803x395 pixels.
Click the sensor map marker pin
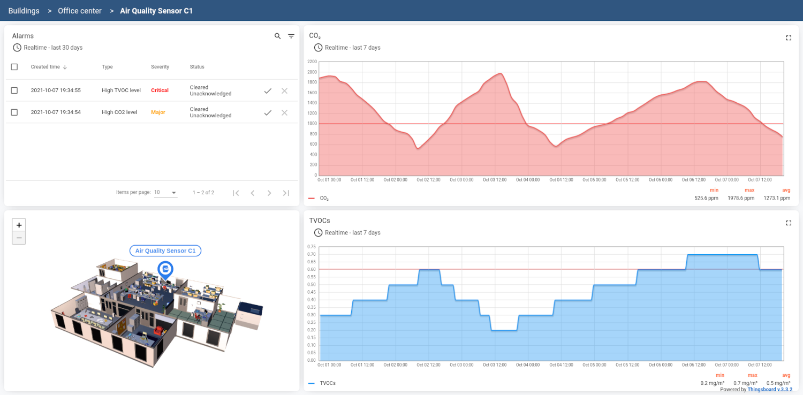(x=165, y=269)
